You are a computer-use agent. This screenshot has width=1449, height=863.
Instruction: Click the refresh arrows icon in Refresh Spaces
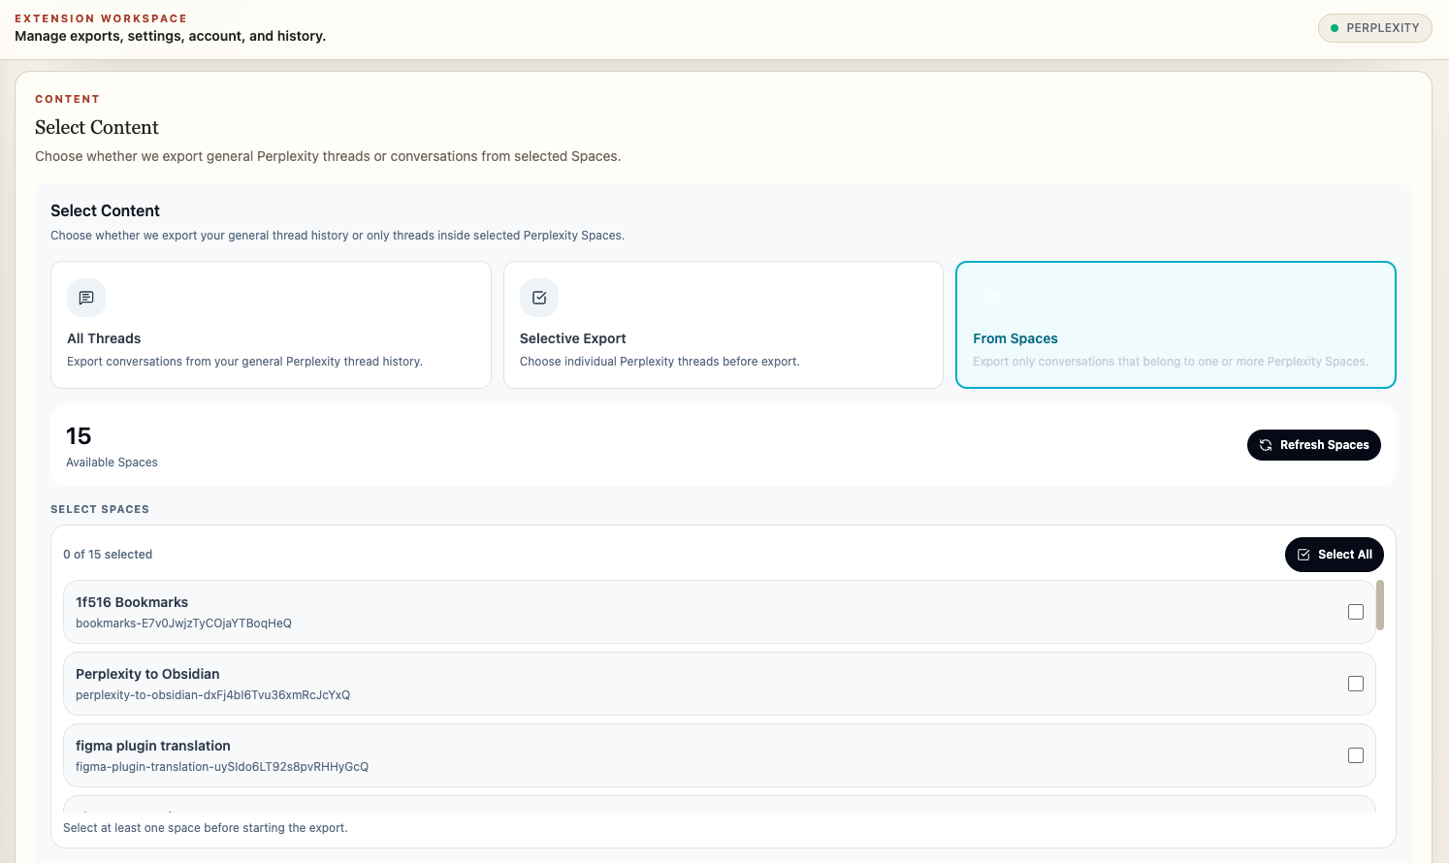click(1266, 445)
